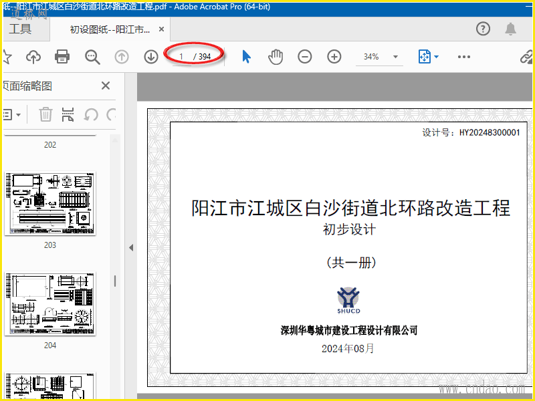Open the find text magnifier tool
Image resolution: width=535 pixels, height=401 pixels.
tap(92, 57)
